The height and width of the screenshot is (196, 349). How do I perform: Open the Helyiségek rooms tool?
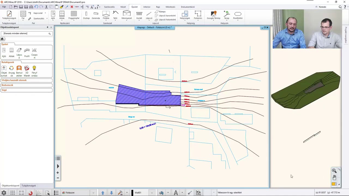tap(185, 15)
